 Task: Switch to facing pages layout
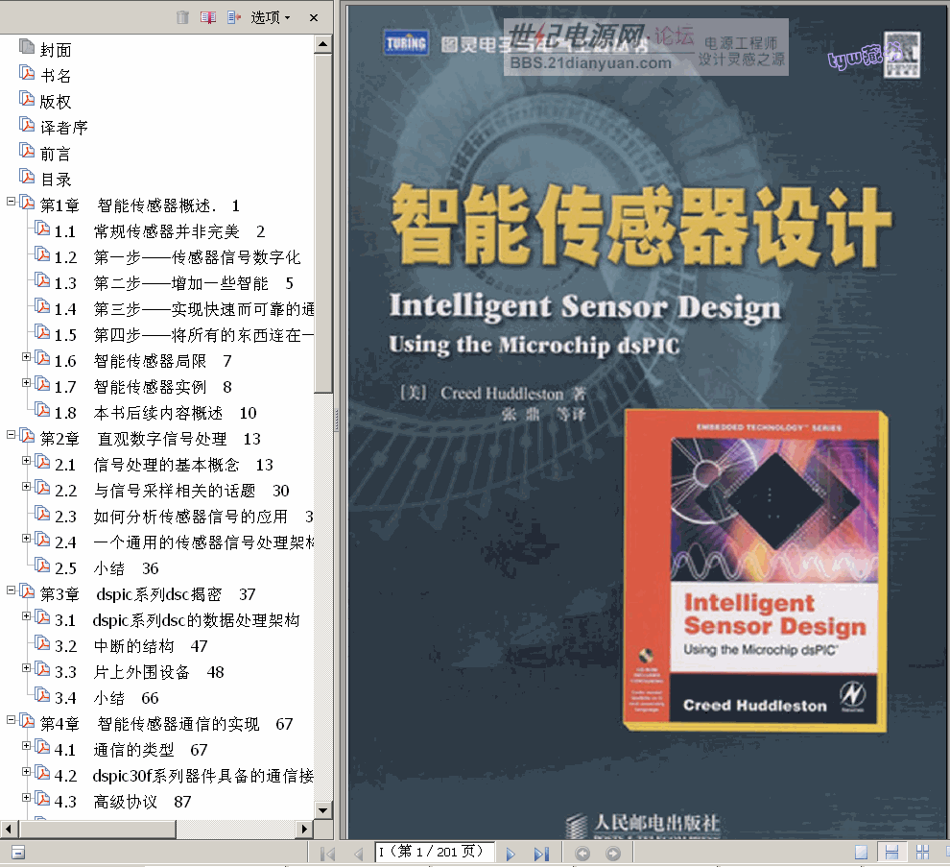[x=922, y=853]
